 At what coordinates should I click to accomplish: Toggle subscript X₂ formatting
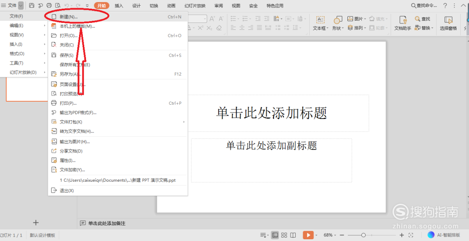coord(209,28)
